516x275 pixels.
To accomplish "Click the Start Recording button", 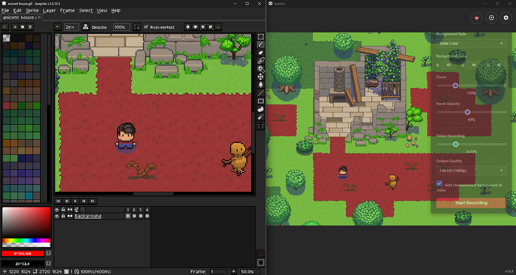I will [x=471, y=203].
